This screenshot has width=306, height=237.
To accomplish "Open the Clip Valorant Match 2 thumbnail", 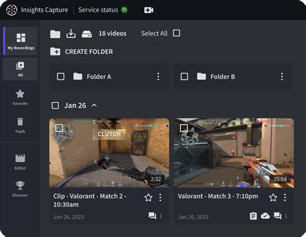I will (109, 153).
